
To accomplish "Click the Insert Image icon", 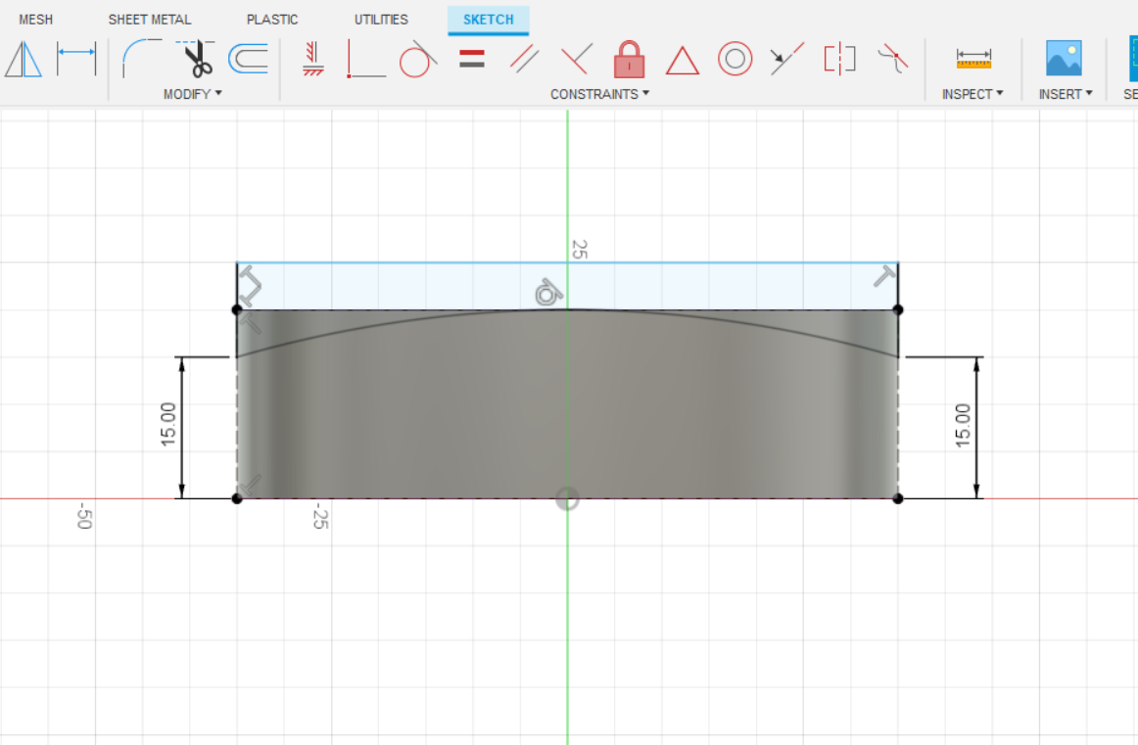I will (x=1064, y=59).
